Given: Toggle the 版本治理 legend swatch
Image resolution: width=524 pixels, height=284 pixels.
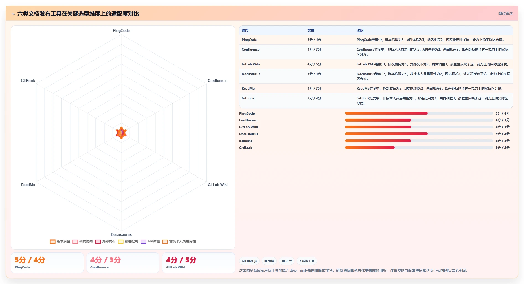Looking at the screenshot, I should pyautogui.click(x=53, y=241).
